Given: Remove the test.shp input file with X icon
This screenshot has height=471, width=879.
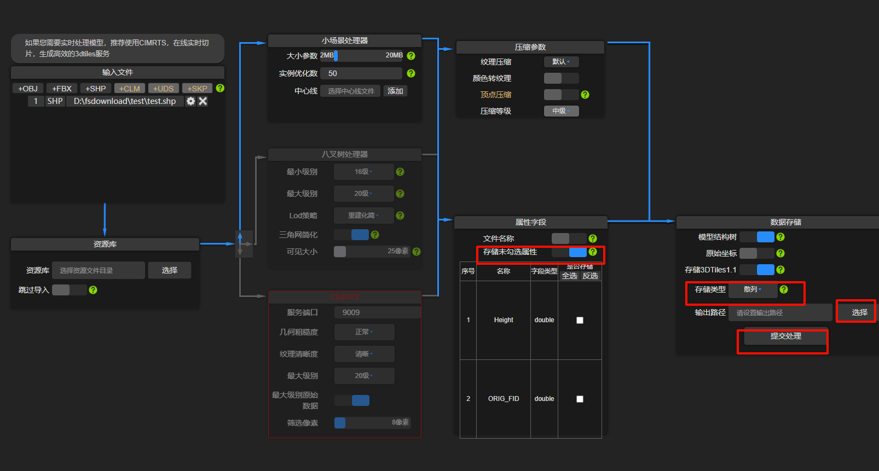Looking at the screenshot, I should click(203, 101).
